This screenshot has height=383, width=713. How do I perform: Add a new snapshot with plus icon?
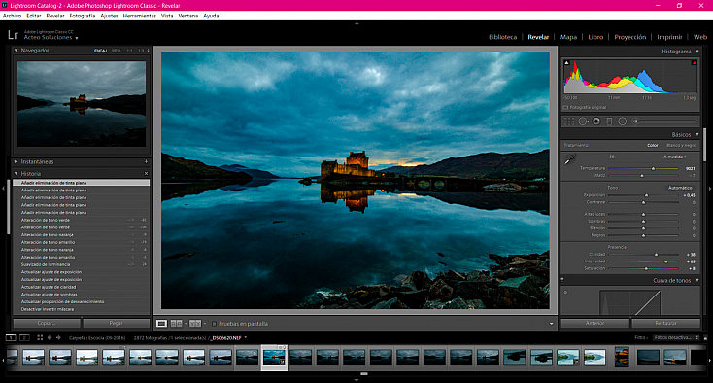pyautogui.click(x=146, y=161)
